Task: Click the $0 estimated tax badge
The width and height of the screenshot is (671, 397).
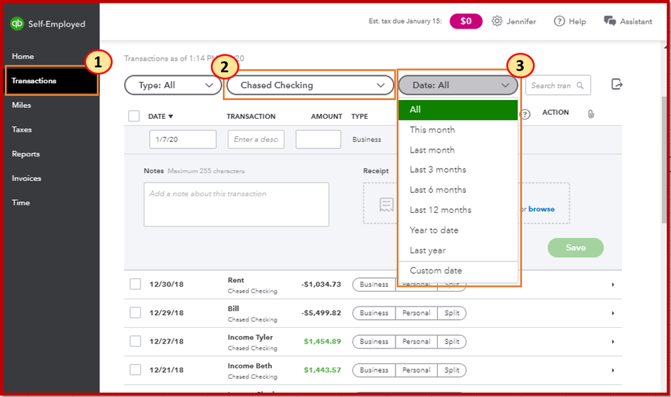Action: point(466,21)
